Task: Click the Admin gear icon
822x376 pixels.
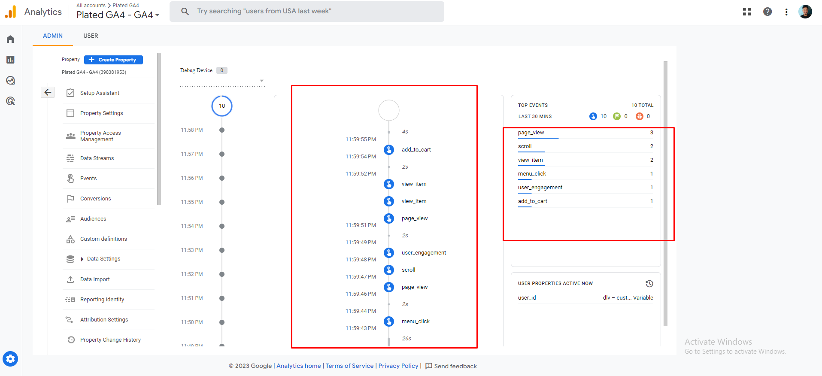Action: (10, 358)
